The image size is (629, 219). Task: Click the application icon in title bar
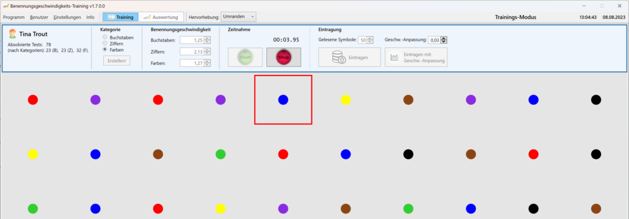coord(6,6)
